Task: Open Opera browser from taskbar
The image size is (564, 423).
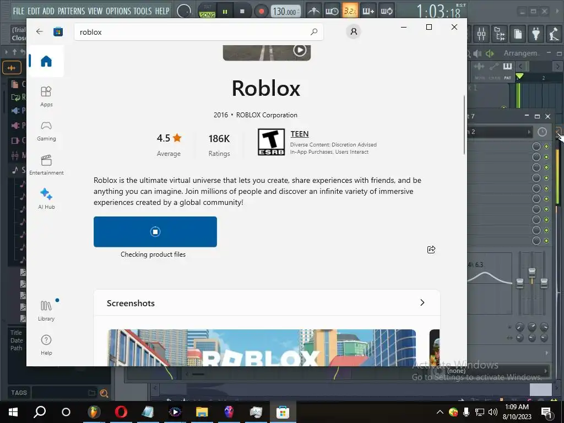Action: (x=121, y=412)
